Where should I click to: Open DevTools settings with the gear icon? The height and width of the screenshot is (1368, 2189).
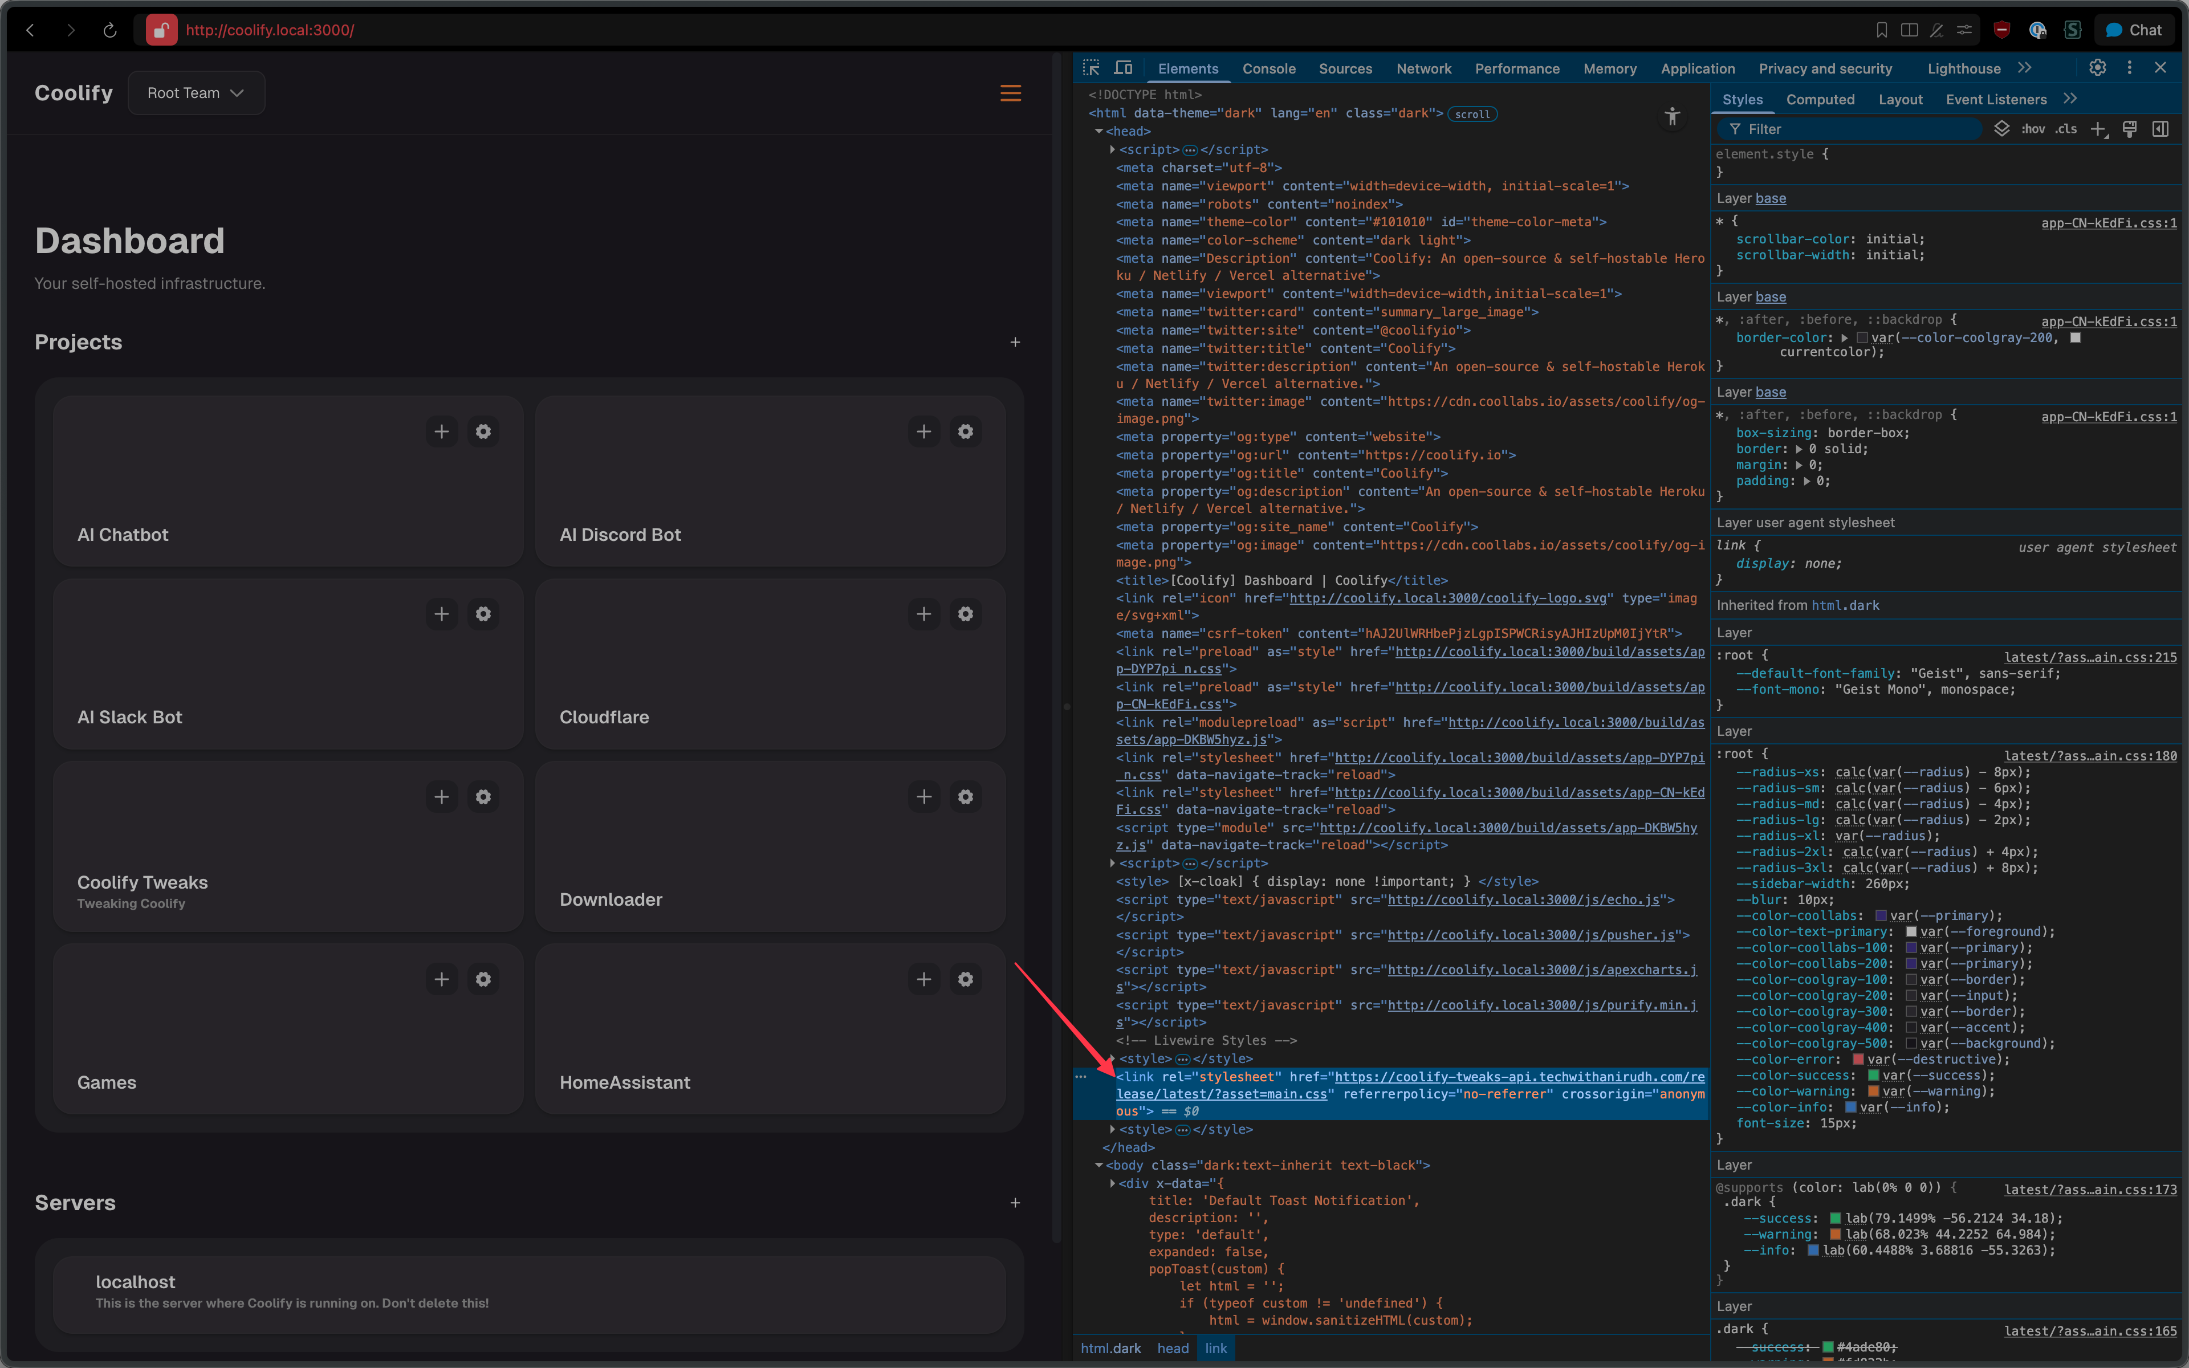coord(2097,67)
